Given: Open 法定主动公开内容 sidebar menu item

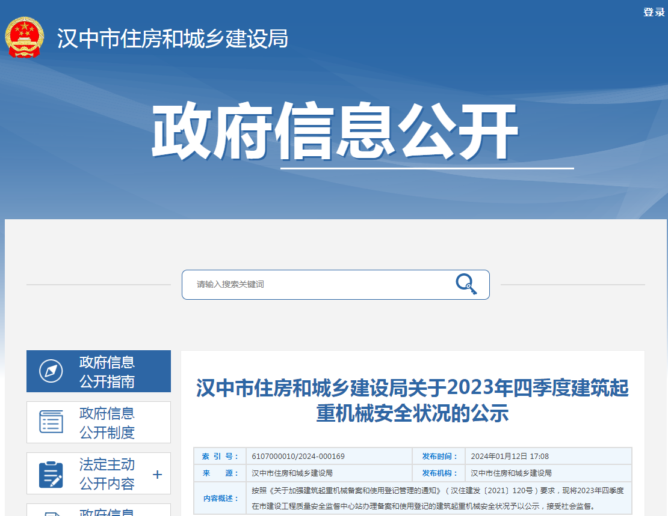Looking at the screenshot, I should [x=99, y=473].
